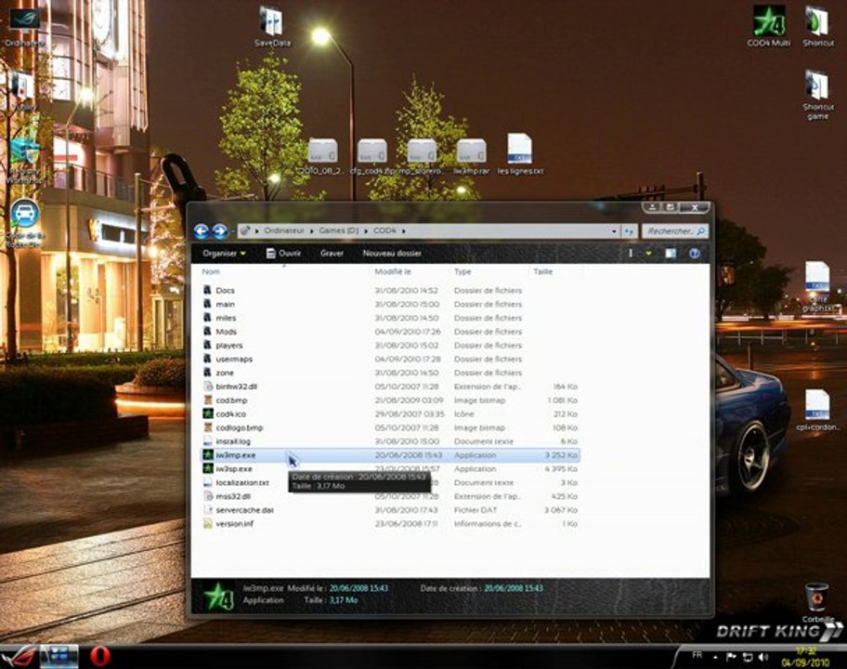The width and height of the screenshot is (847, 669).
Task: Select the main folder
Action: (x=226, y=304)
